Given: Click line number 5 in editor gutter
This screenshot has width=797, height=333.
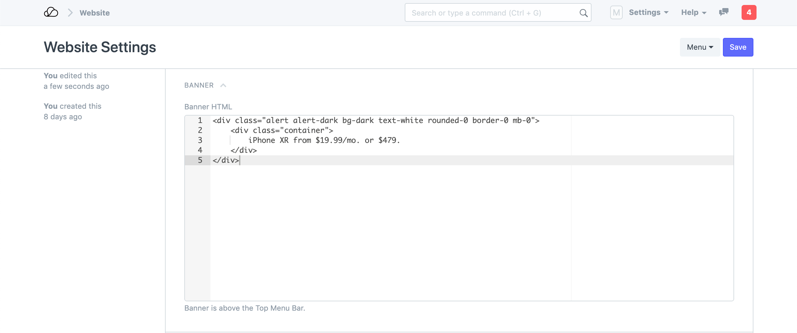Looking at the screenshot, I should click(x=200, y=160).
